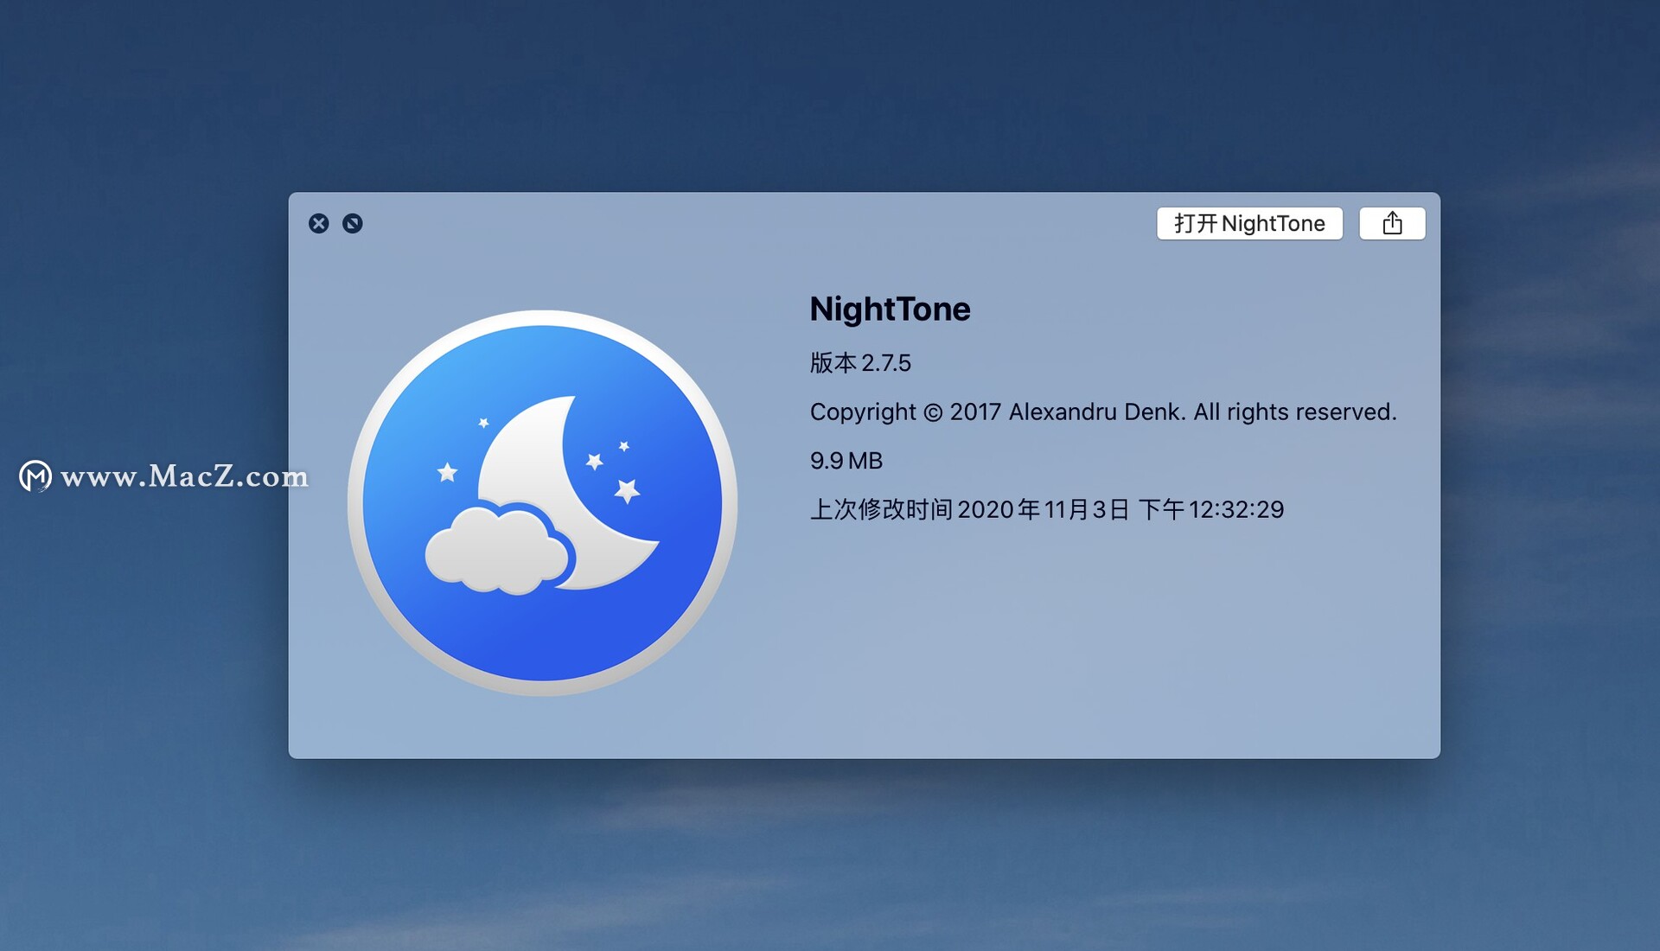Click the Copyright 2017 Alexandru Denk line

(1103, 412)
